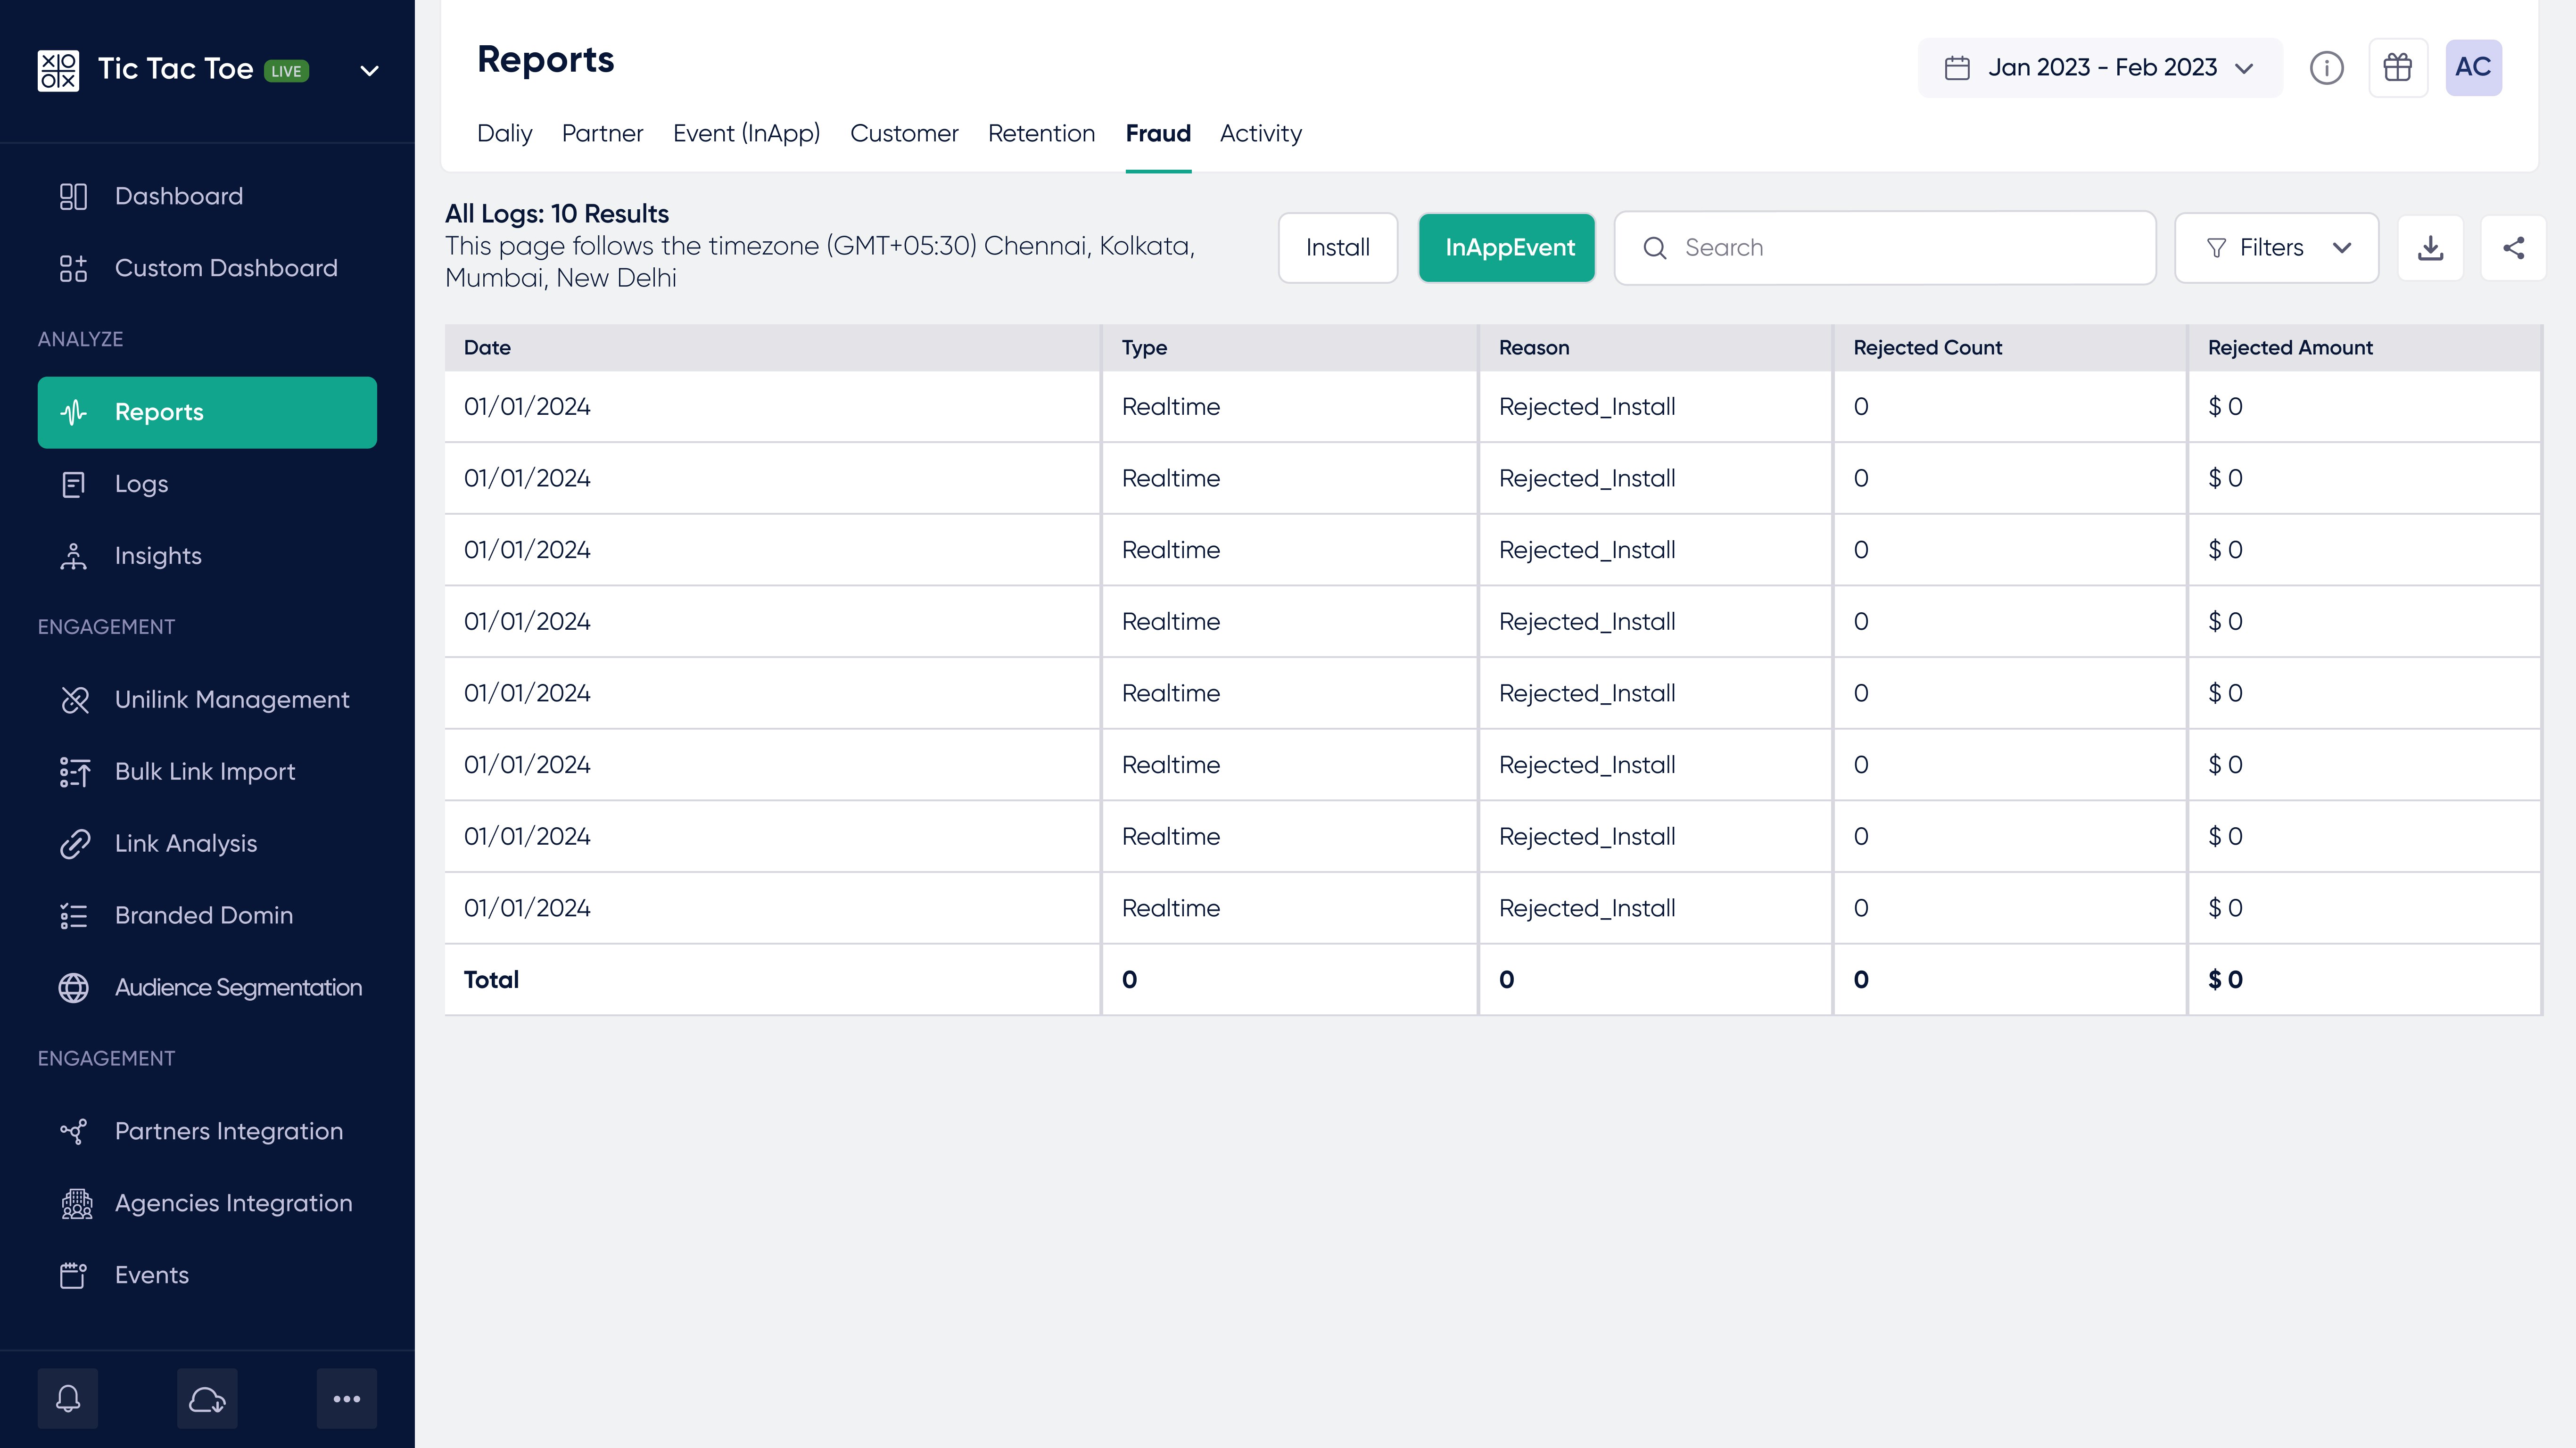Viewport: 2576px width, 1448px height.
Task: Switch to the Daliy tab
Action: [504, 134]
